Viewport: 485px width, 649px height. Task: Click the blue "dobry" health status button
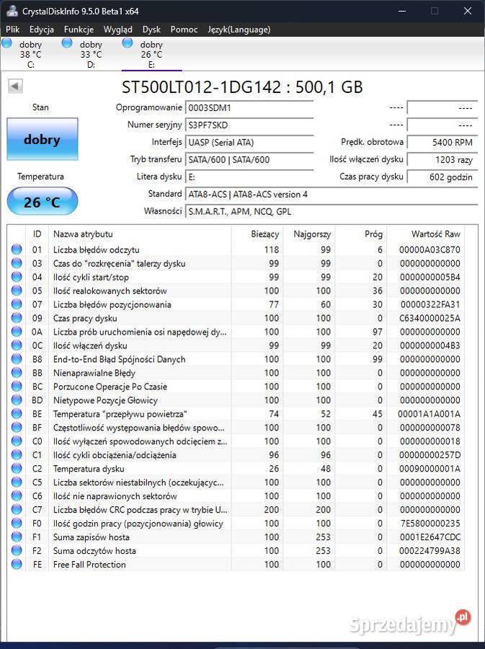coord(42,139)
